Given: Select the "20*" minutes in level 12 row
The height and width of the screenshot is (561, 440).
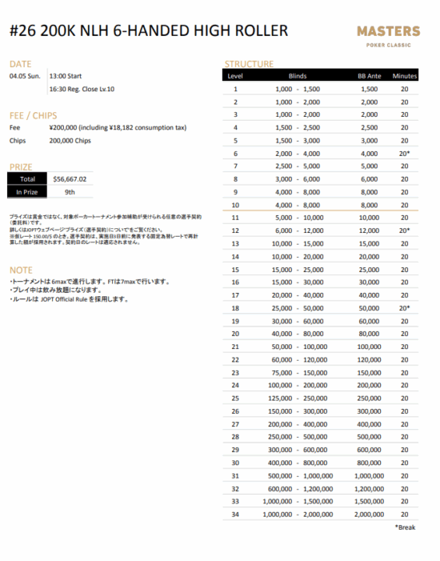Looking at the screenshot, I should [x=405, y=231].
